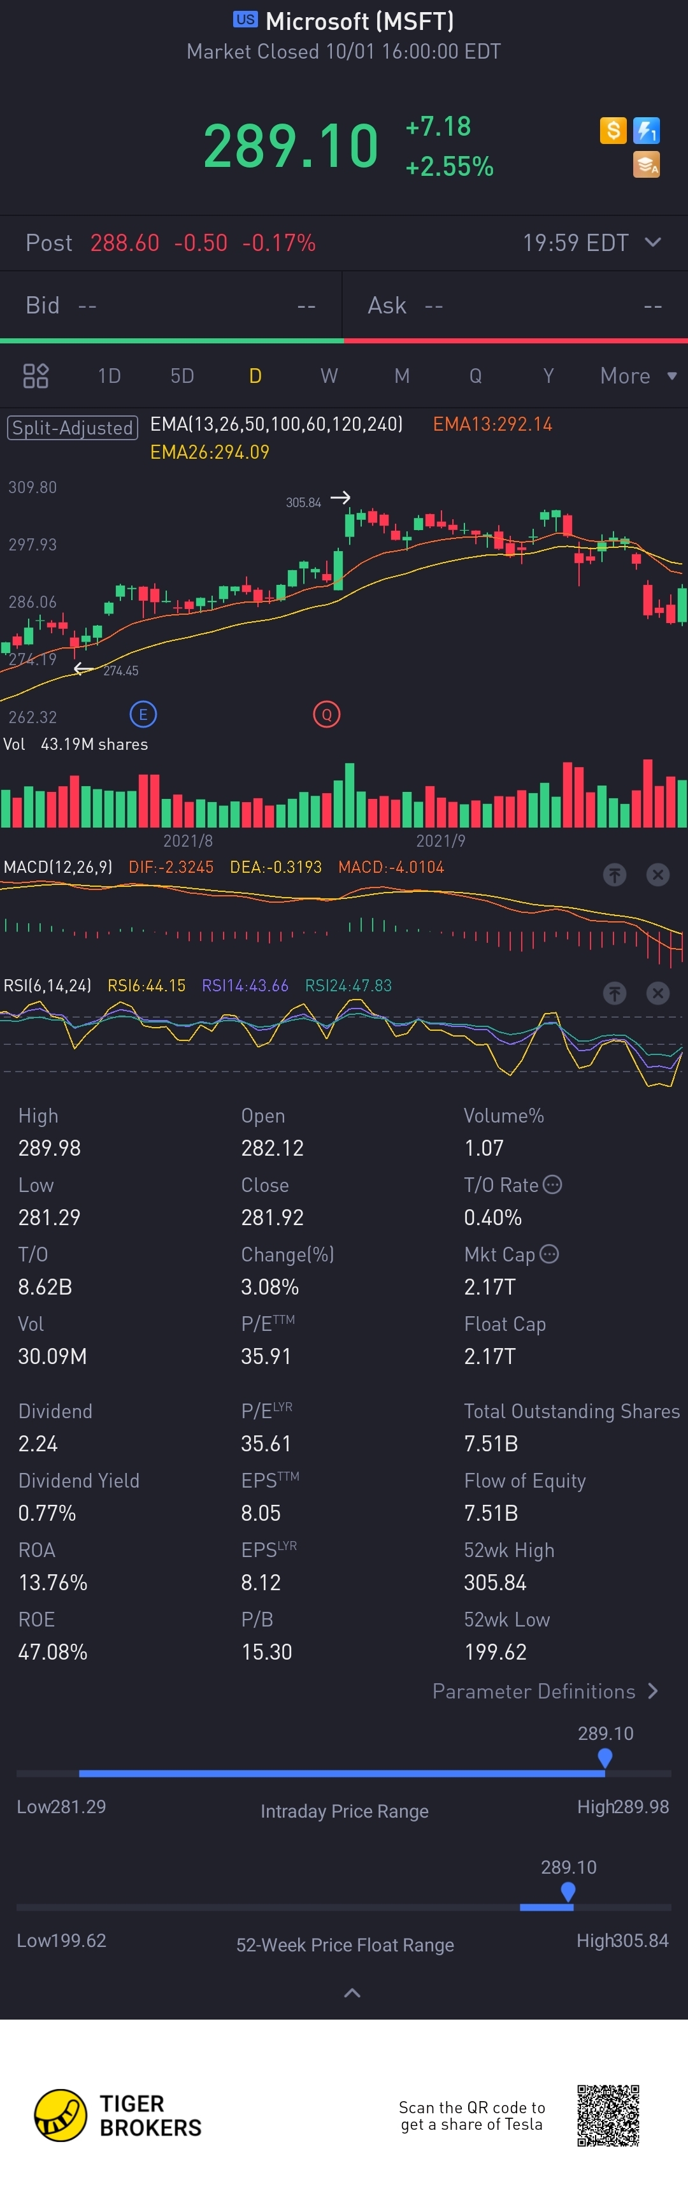Select the M monthly chart tab
The width and height of the screenshot is (688, 2212).
click(402, 375)
